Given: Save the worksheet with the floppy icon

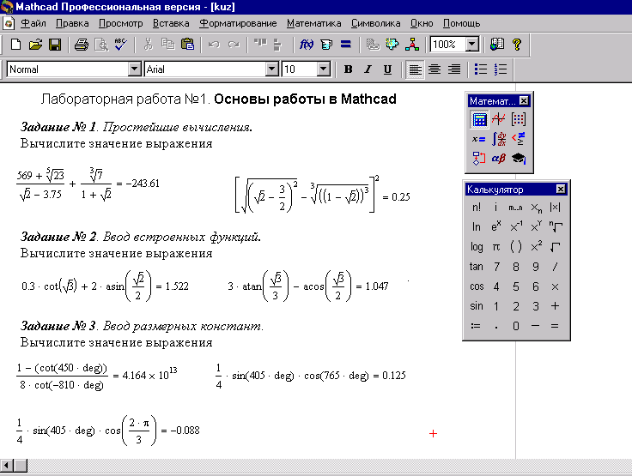Looking at the screenshot, I should click(55, 45).
